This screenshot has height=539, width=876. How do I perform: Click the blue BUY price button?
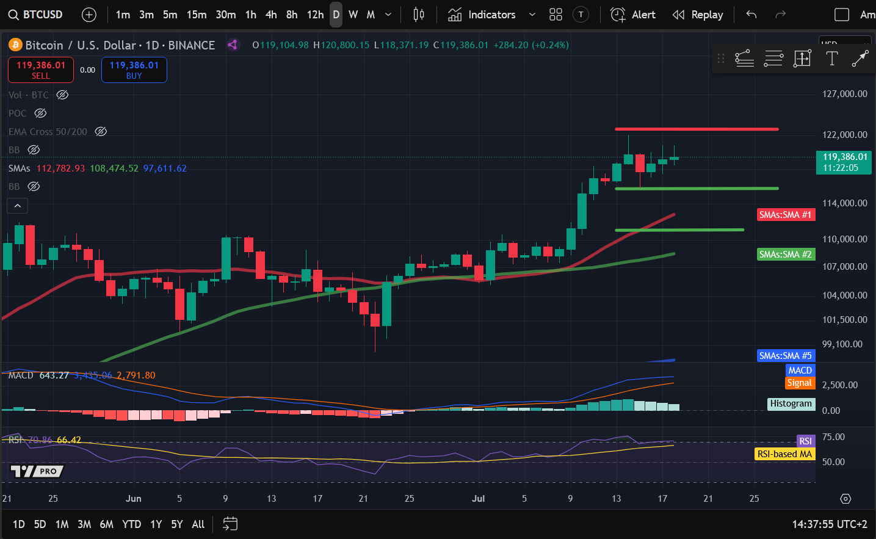tap(134, 70)
